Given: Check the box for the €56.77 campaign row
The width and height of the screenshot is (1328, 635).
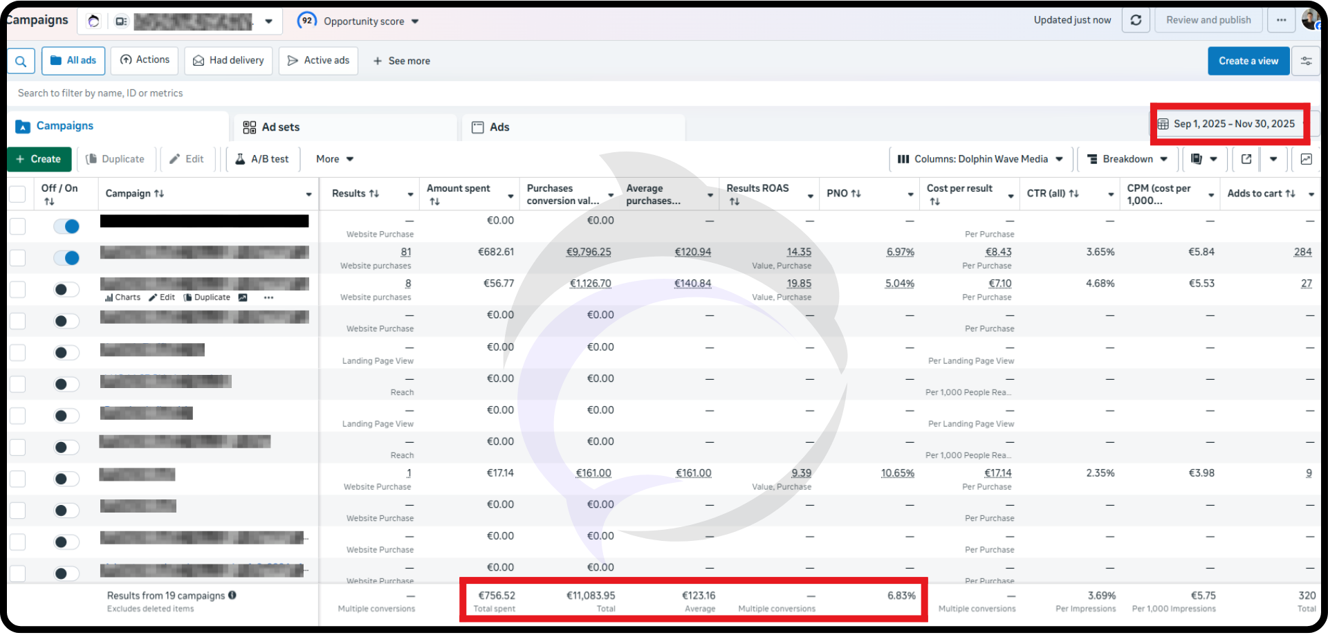Looking at the screenshot, I should [17, 289].
